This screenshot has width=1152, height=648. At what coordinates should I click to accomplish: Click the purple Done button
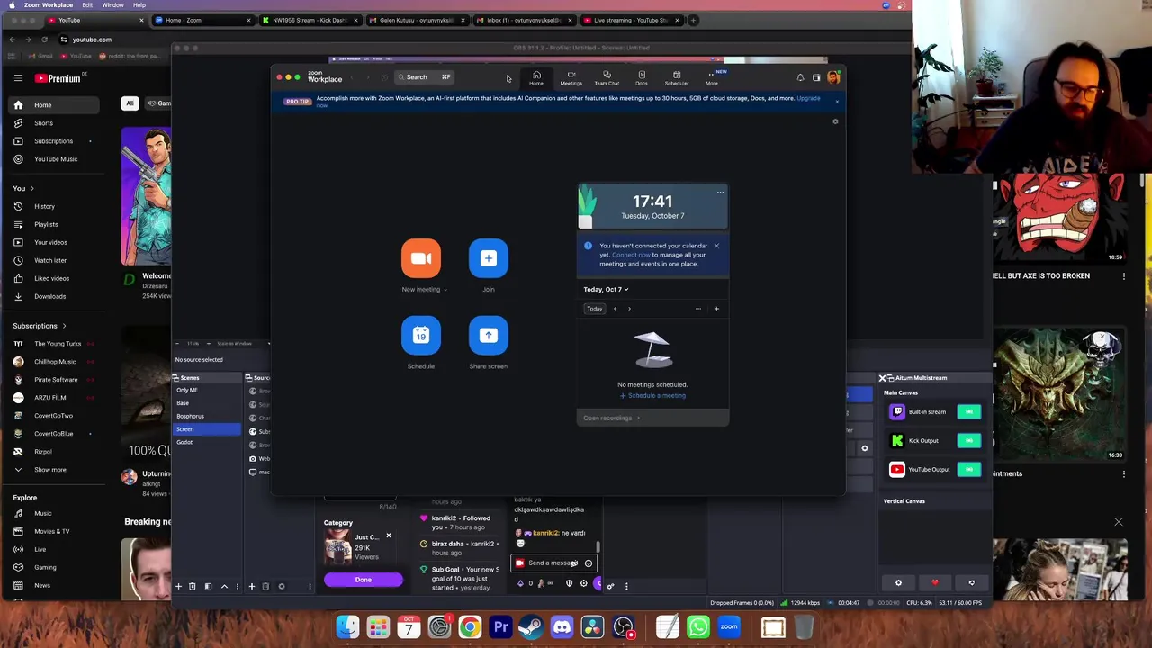coord(364,580)
